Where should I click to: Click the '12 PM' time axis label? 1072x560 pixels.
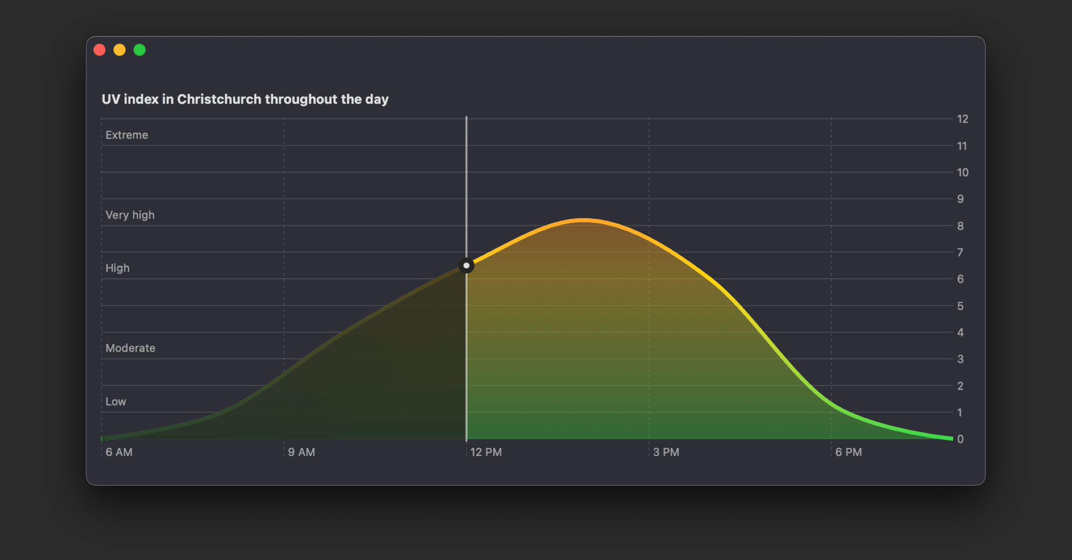(x=486, y=452)
